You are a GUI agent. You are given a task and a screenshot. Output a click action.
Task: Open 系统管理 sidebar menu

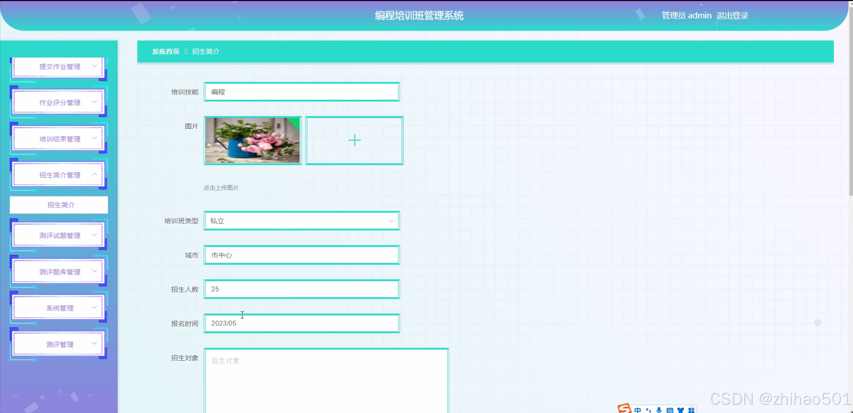58,308
